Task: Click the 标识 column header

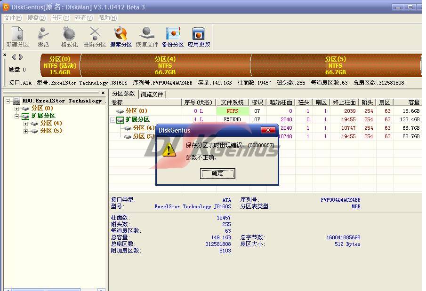Action: coord(257,102)
